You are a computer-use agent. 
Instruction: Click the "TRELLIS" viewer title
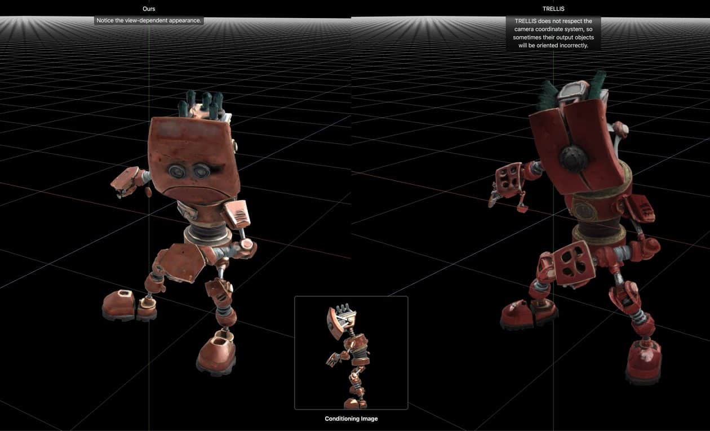pyautogui.click(x=553, y=9)
